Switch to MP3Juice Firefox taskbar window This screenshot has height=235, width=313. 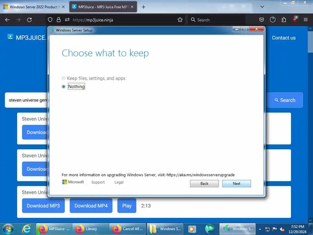pos(54,229)
